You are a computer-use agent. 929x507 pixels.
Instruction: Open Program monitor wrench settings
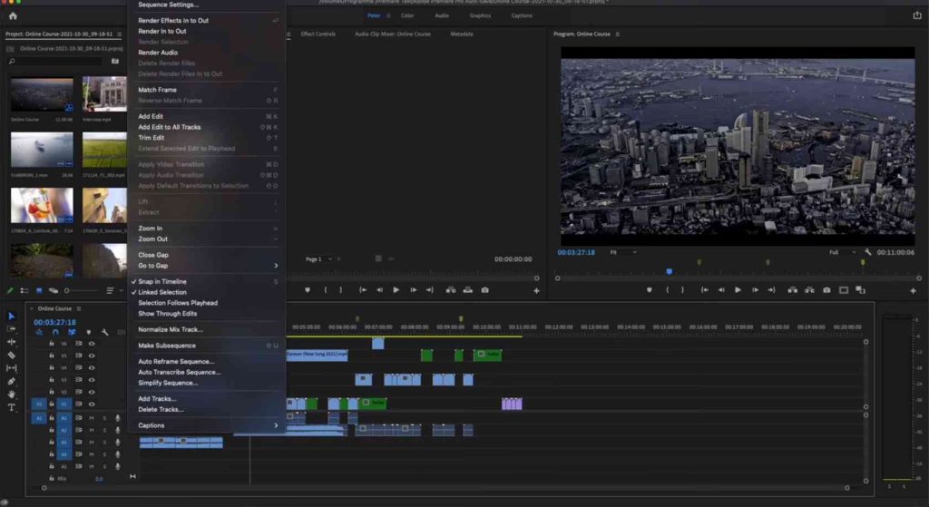pyautogui.click(x=867, y=252)
